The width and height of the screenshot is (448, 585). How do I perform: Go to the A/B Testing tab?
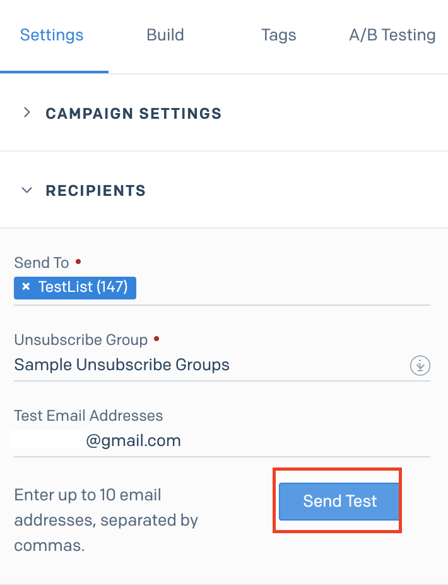click(x=392, y=35)
